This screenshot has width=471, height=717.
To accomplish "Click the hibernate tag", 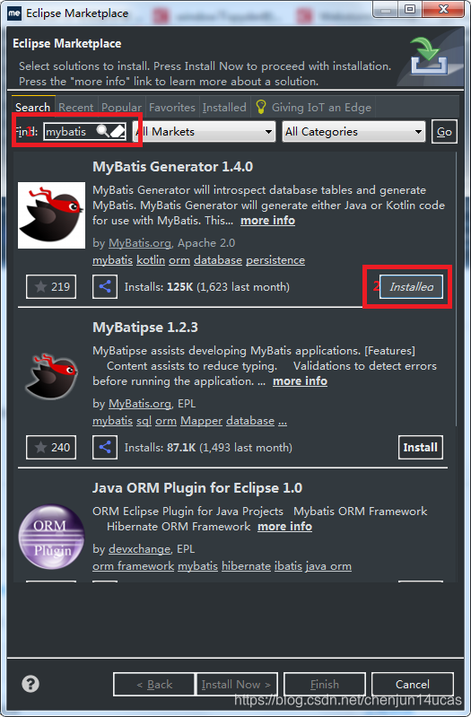I will [x=246, y=566].
